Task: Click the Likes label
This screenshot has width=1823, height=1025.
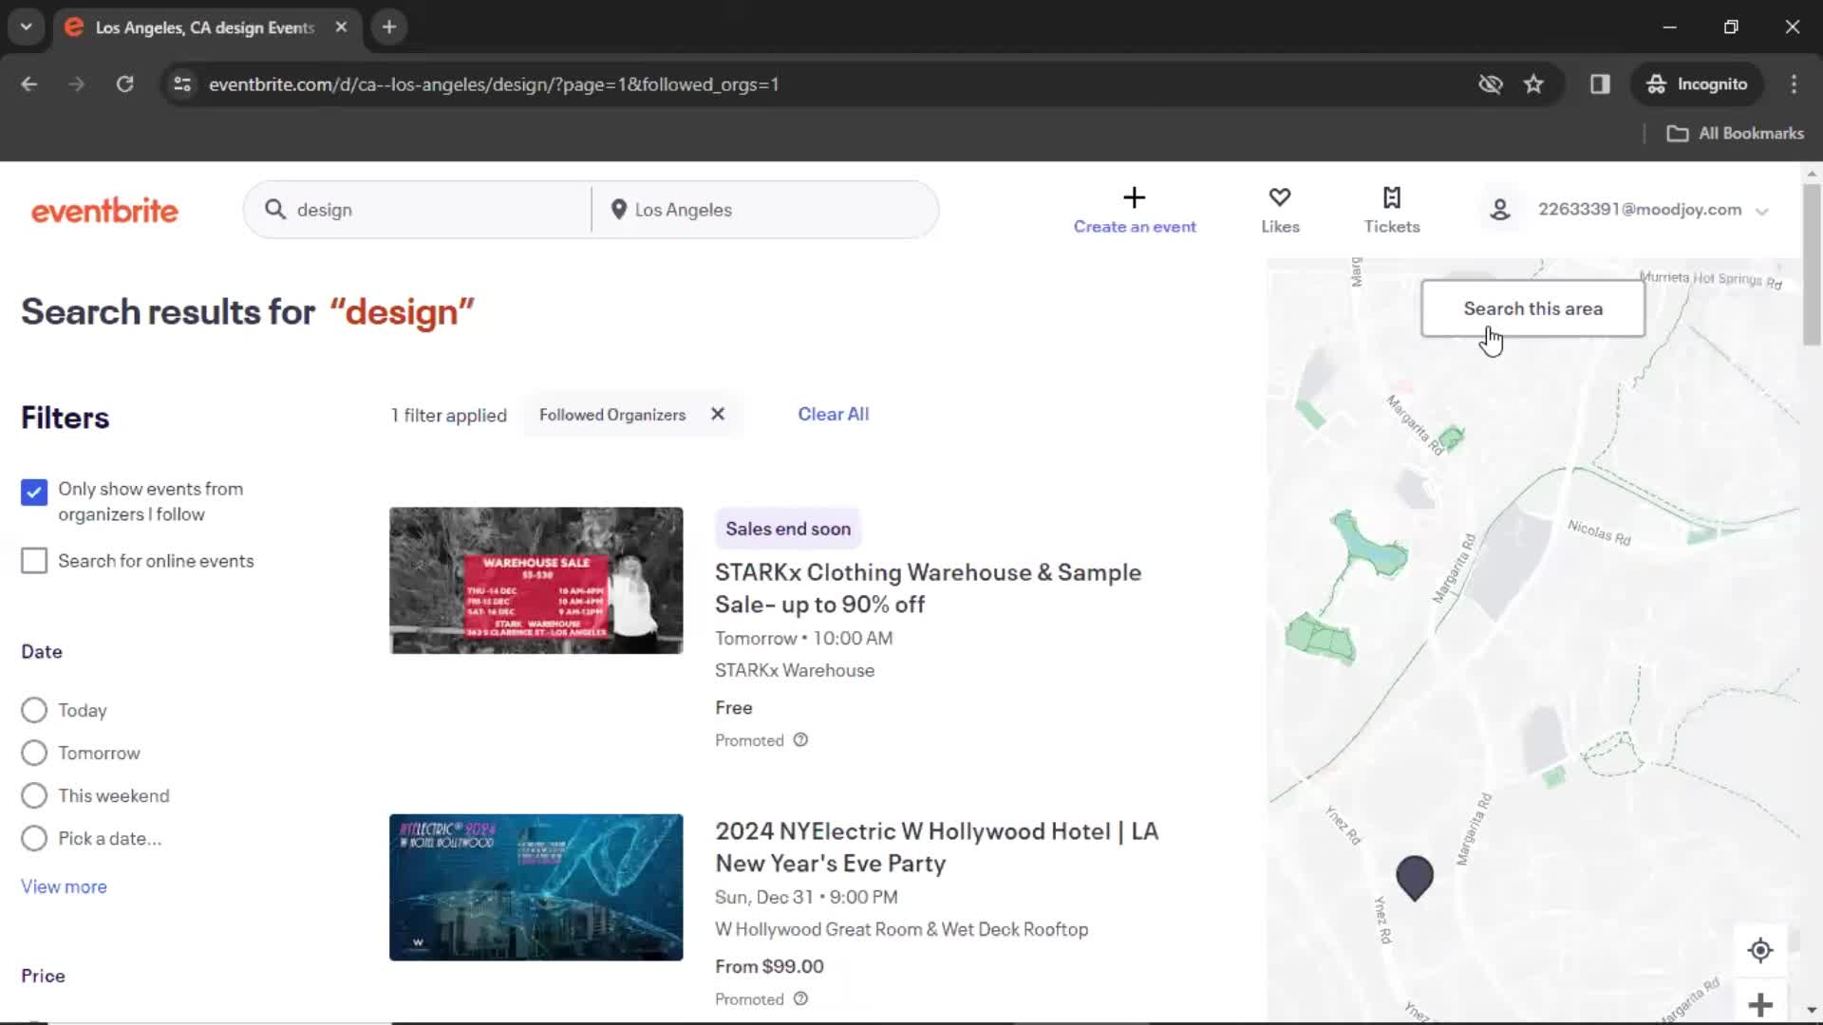Action: pos(1280,227)
